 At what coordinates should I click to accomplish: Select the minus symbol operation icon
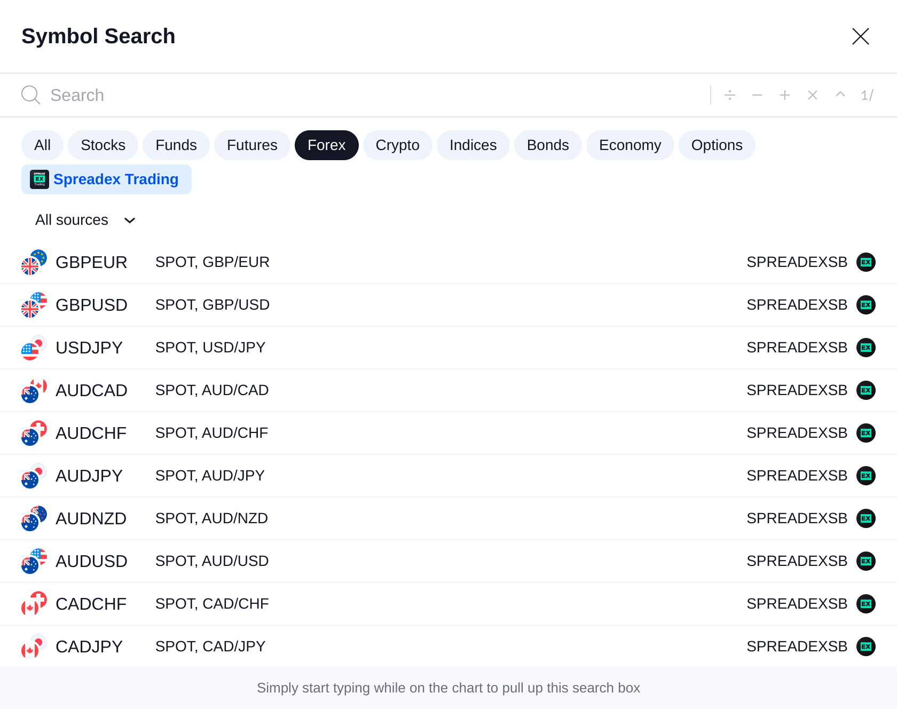tap(757, 95)
